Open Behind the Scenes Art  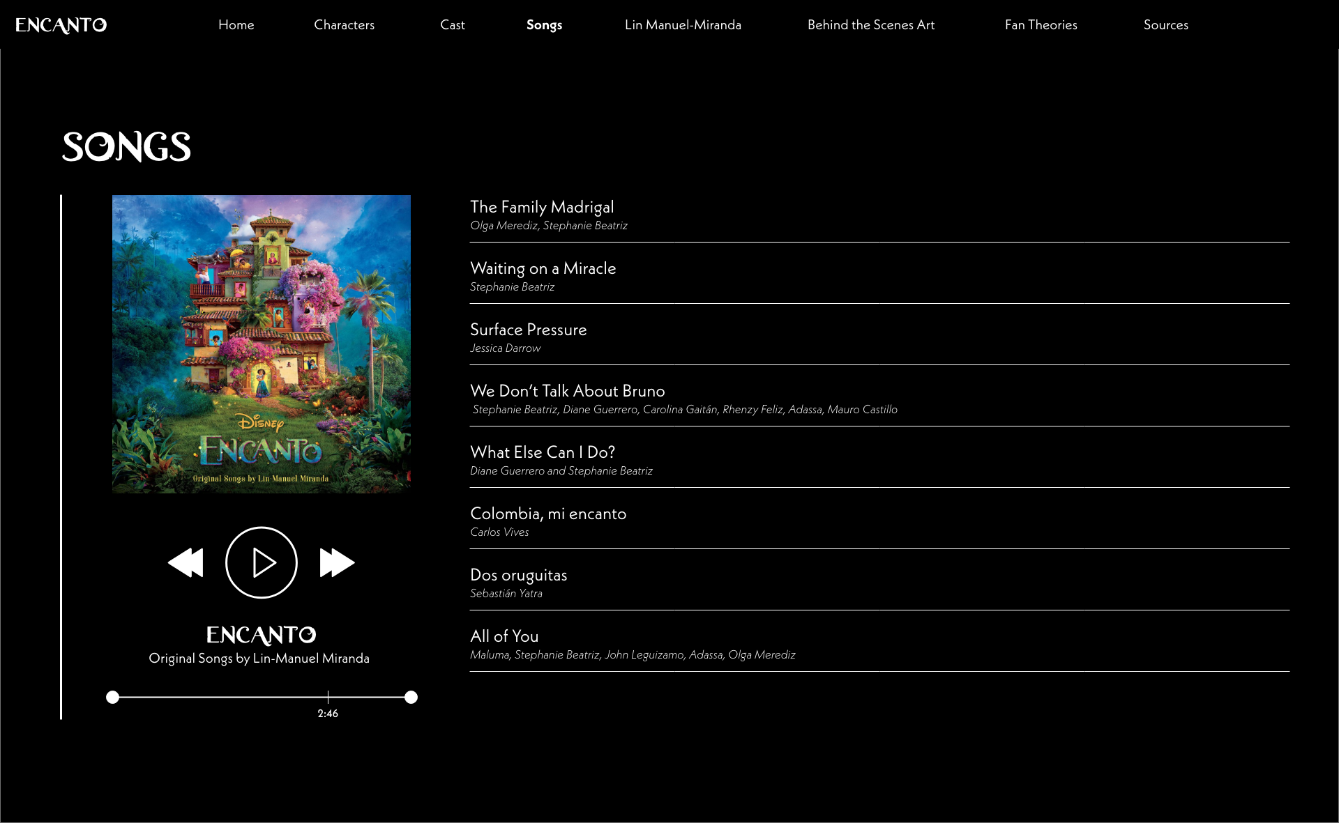[871, 25]
